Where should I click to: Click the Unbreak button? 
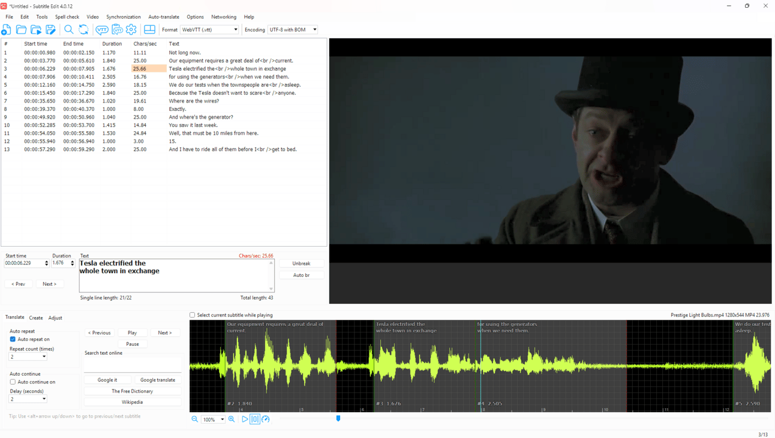301,264
